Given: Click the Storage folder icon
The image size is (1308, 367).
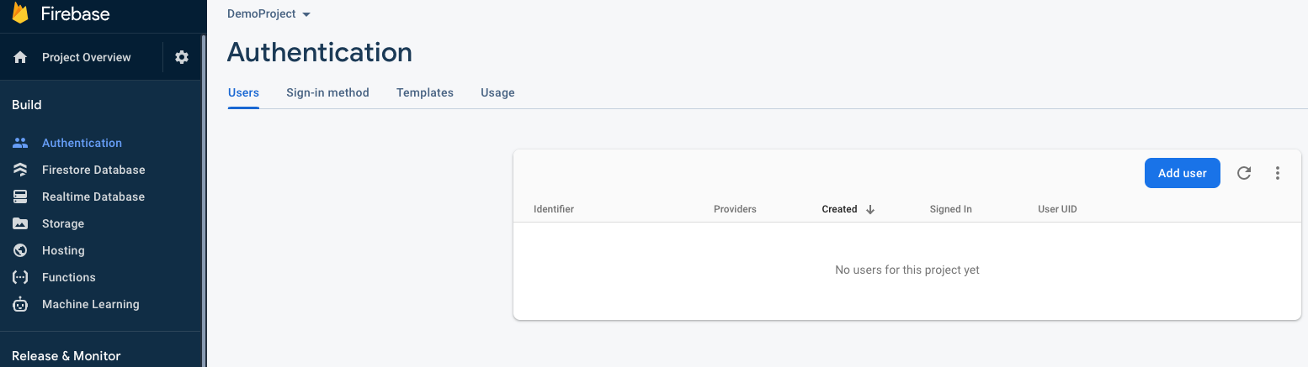Looking at the screenshot, I should click(20, 223).
